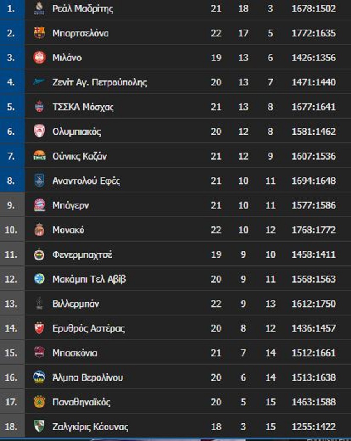Select the Μονακό team name
This screenshot has height=441, width=351.
(68, 230)
